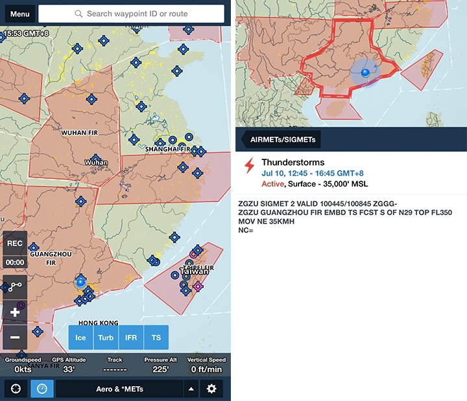Select the Active, Surface - 35,000' MSL line

coord(315,184)
